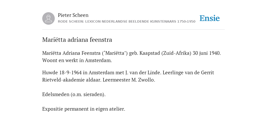Click the date '30 juni 1940'
This screenshot has height=133, width=267.
pos(207,53)
